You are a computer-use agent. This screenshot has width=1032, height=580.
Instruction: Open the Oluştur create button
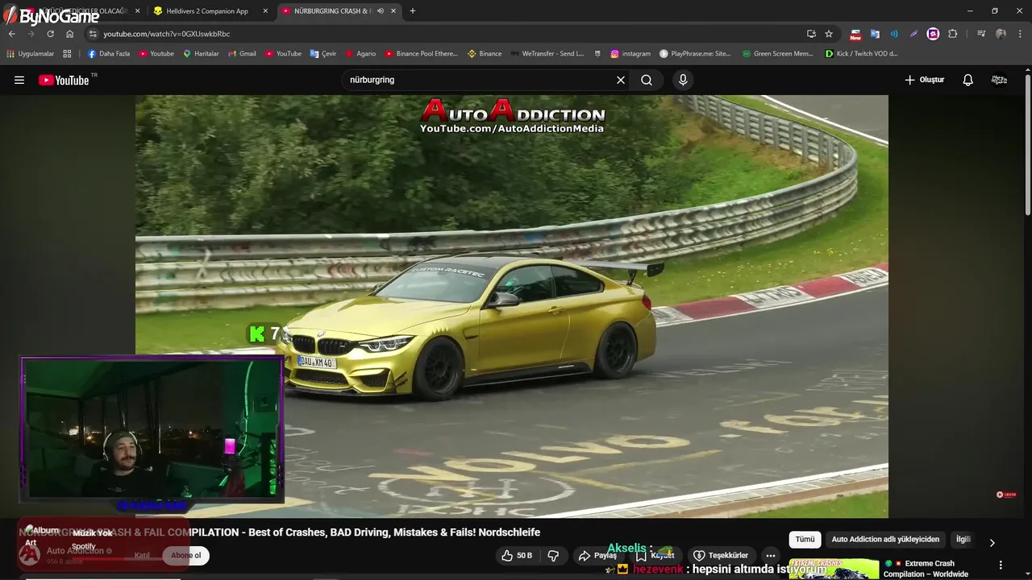tap(924, 80)
